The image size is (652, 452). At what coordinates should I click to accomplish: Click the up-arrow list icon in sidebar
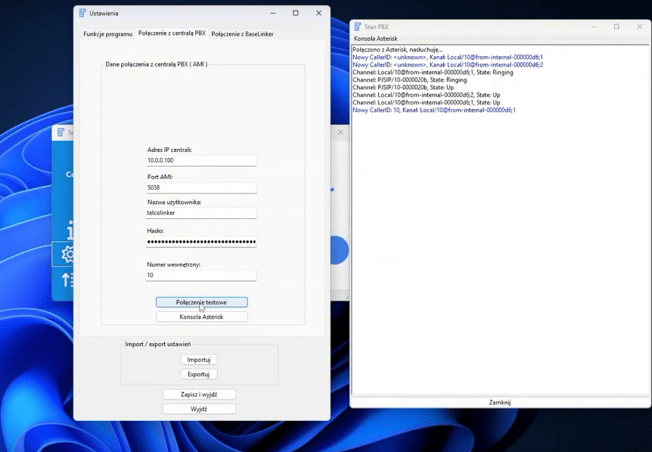(67, 279)
